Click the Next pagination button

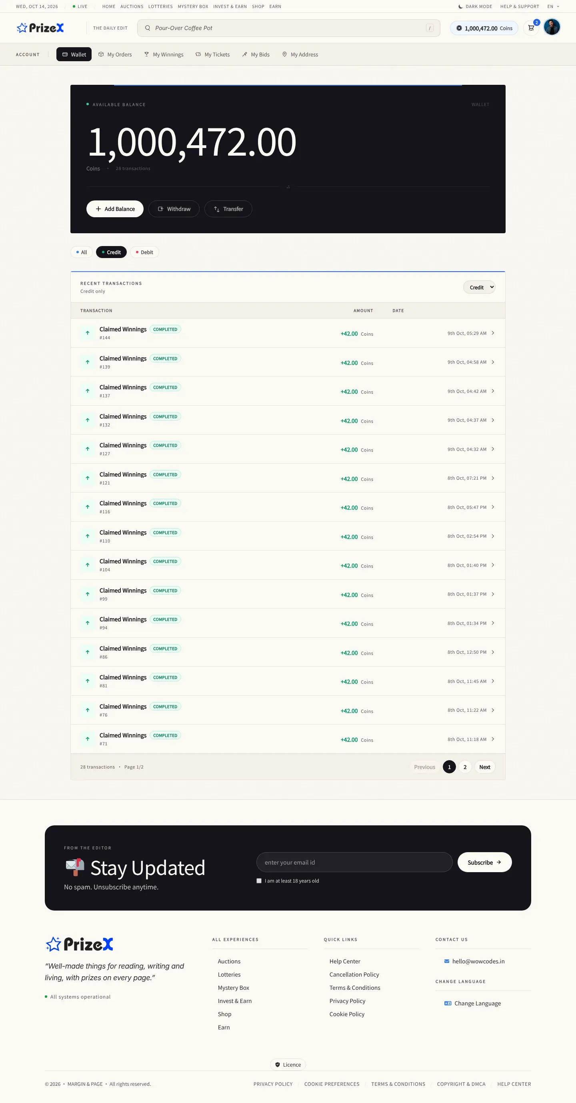click(484, 767)
